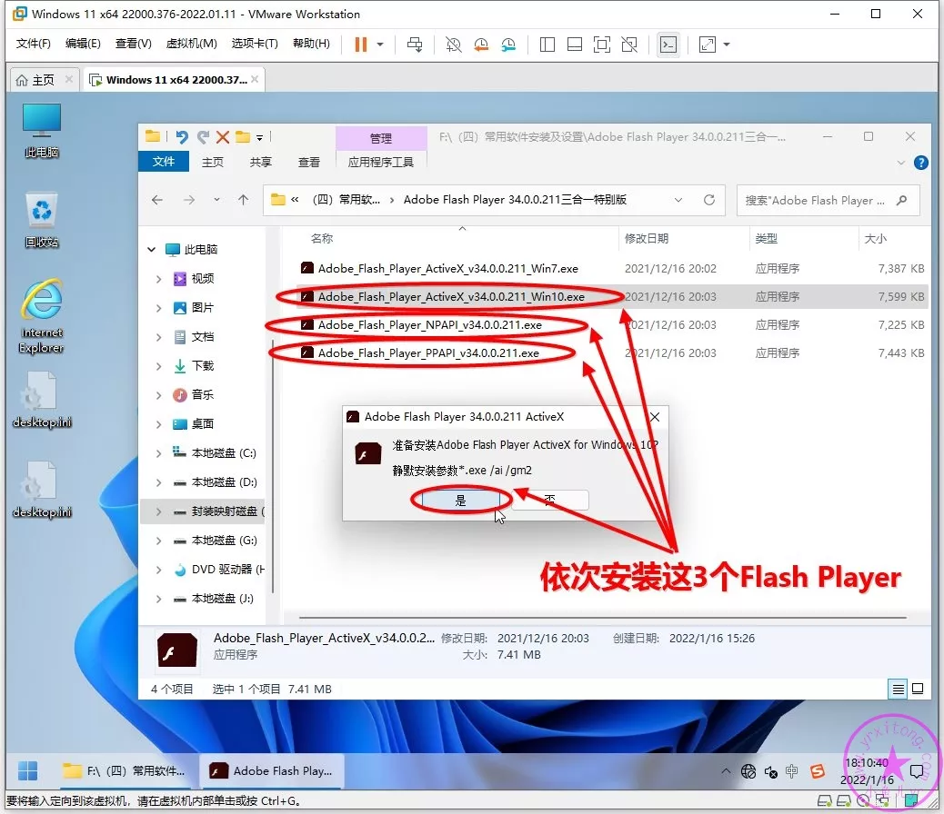This screenshot has width=944, height=814.
Task: Expand the 下载 folder in tree
Action: [x=159, y=366]
